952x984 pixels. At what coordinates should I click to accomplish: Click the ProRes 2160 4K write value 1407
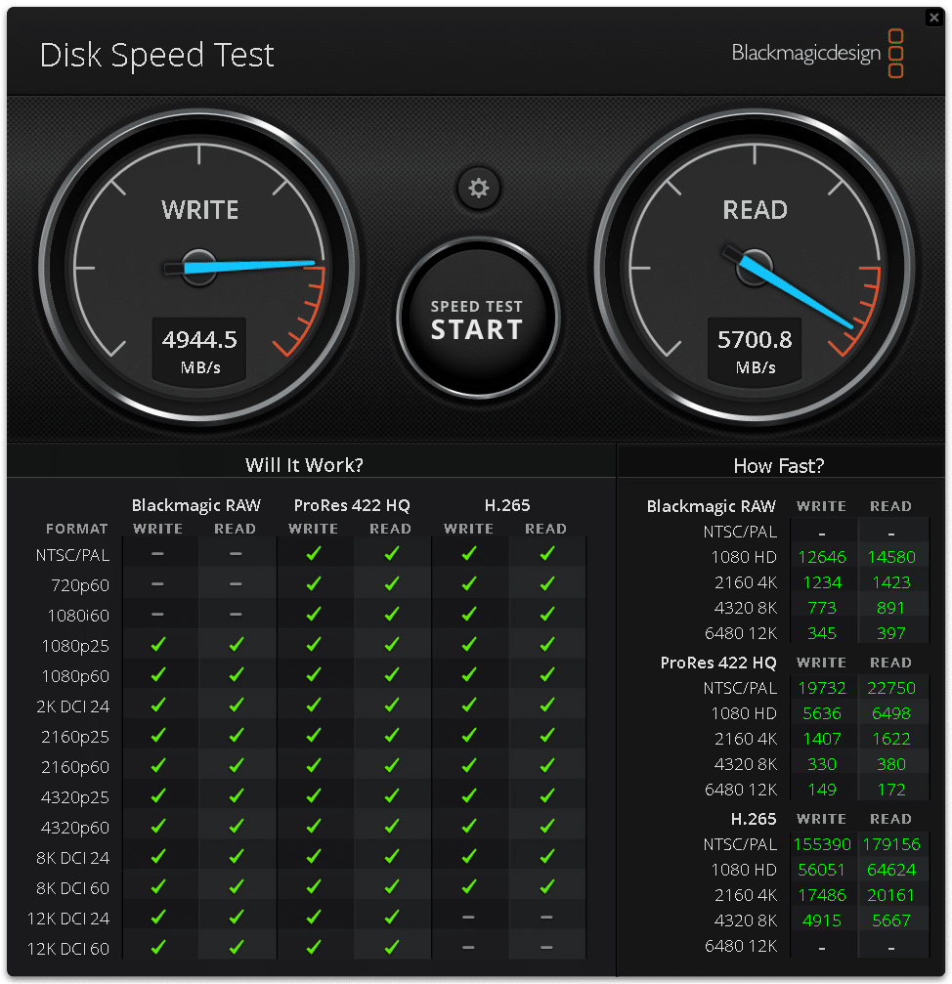pyautogui.click(x=822, y=739)
